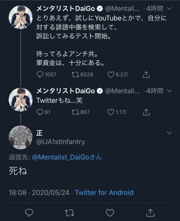Share the "Twitterもね...笑" tweet
This screenshot has width=180, height=221.
146,112
